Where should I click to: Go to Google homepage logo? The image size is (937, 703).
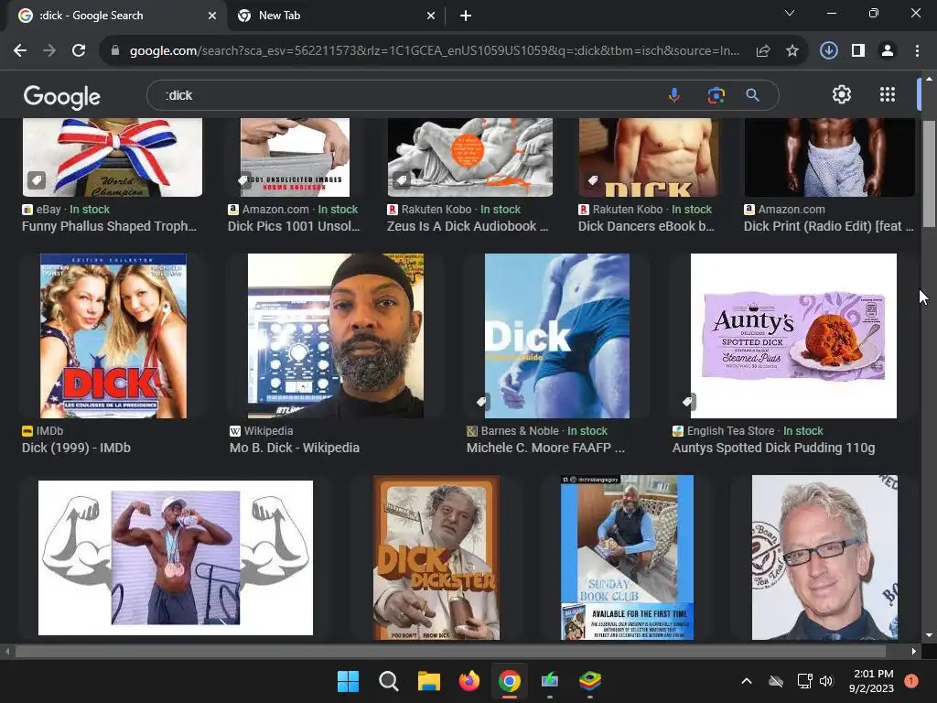(x=61, y=96)
